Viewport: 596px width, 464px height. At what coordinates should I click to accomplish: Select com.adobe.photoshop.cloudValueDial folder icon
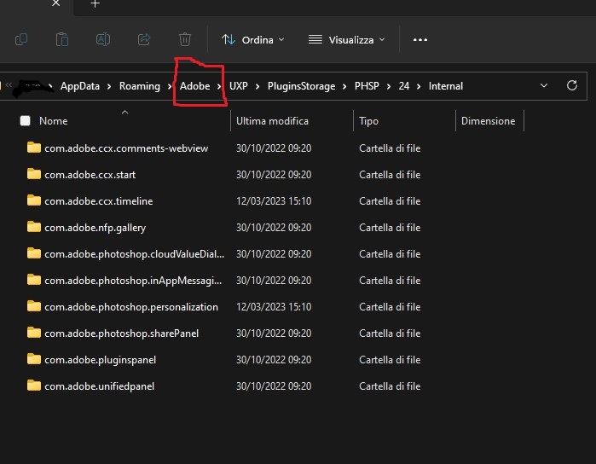pyautogui.click(x=34, y=253)
